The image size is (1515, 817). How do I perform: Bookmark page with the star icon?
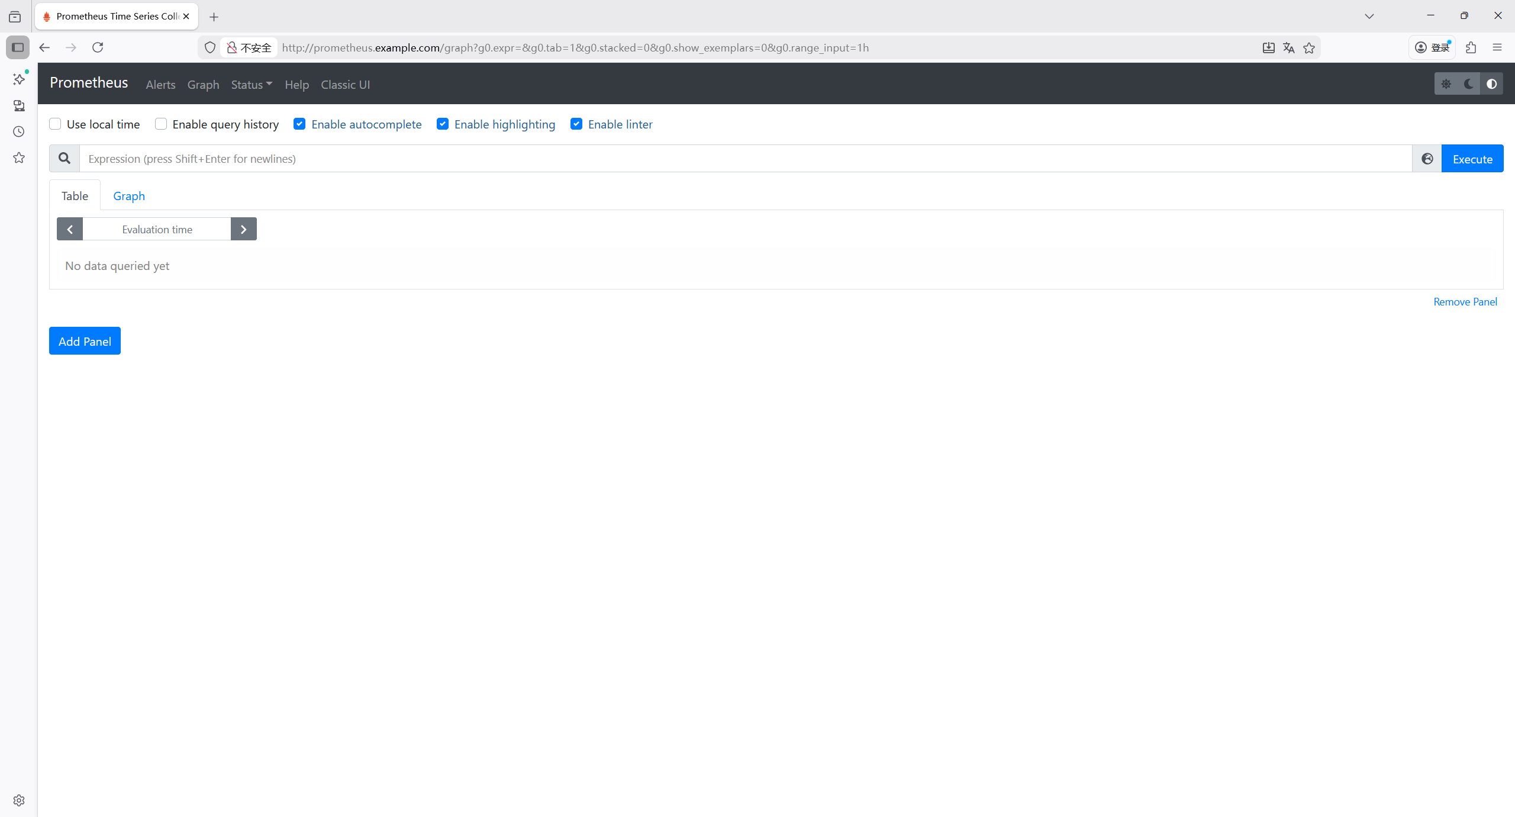click(1309, 48)
